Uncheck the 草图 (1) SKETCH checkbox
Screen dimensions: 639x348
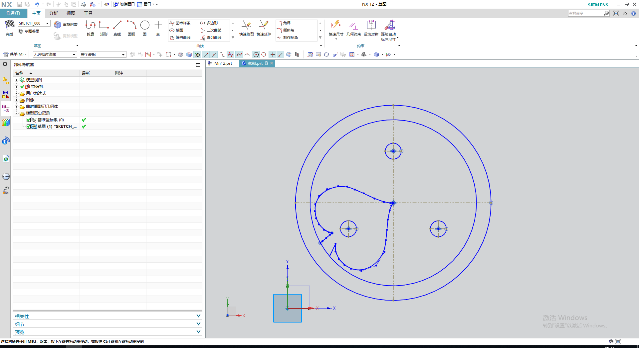(29, 127)
